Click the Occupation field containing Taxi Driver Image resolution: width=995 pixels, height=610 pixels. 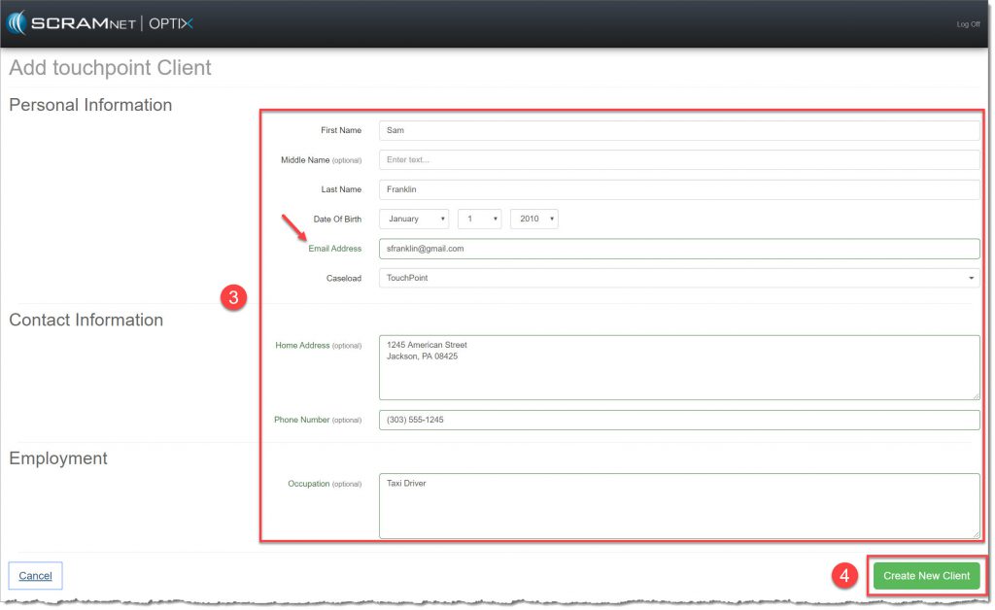[678, 505]
